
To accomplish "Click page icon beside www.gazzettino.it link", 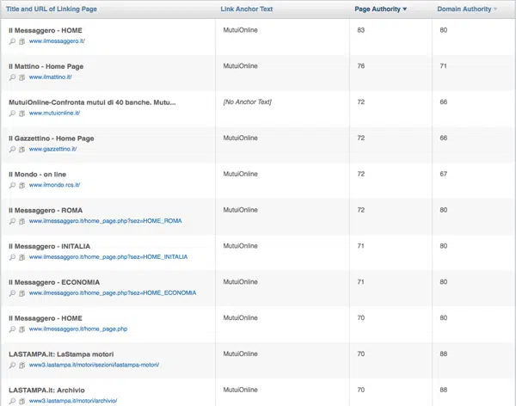I will point(21,150).
